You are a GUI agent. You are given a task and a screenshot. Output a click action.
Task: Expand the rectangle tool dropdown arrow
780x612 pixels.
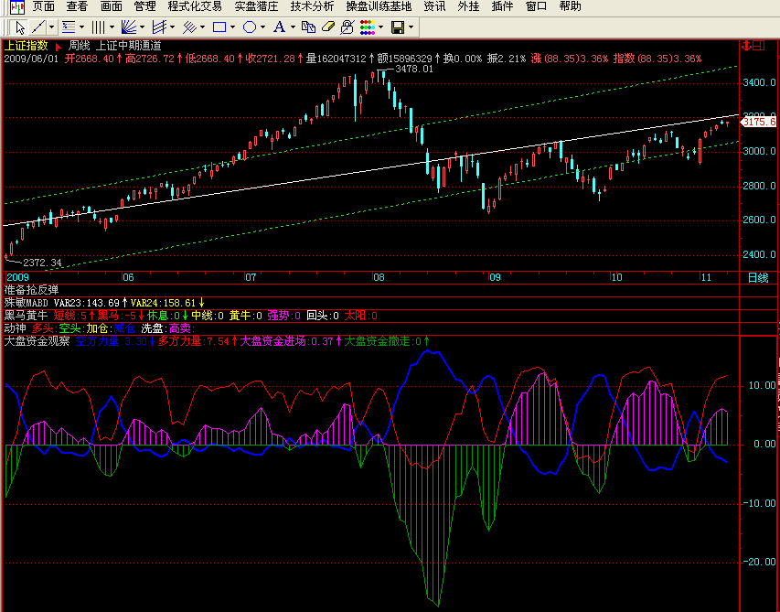pyautogui.click(x=232, y=27)
